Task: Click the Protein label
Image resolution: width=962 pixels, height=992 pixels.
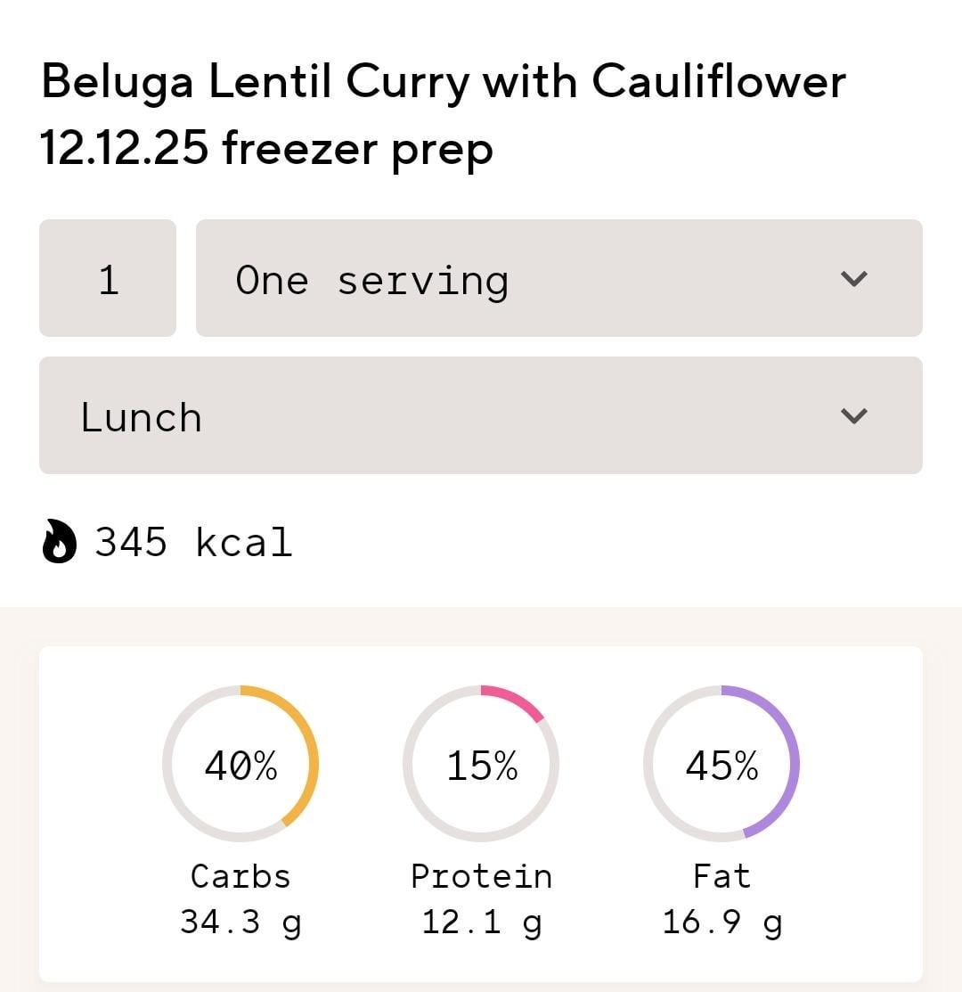Action: tap(481, 876)
